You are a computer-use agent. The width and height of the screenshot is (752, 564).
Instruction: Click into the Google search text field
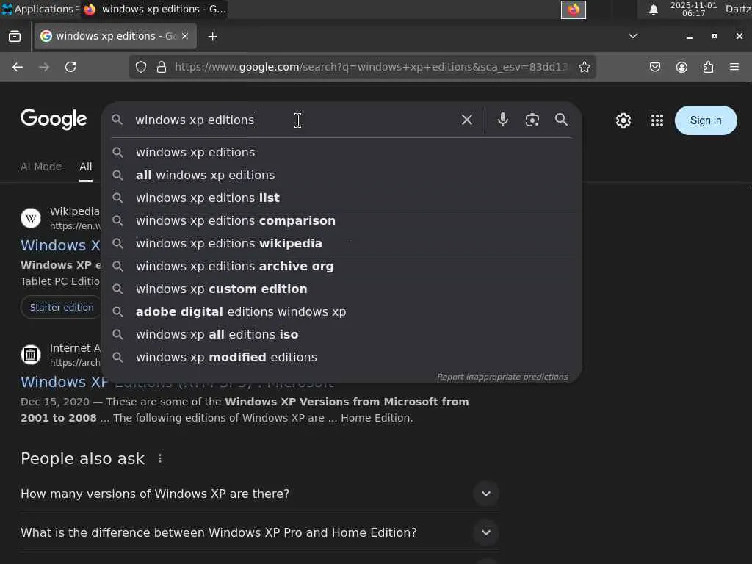point(292,120)
